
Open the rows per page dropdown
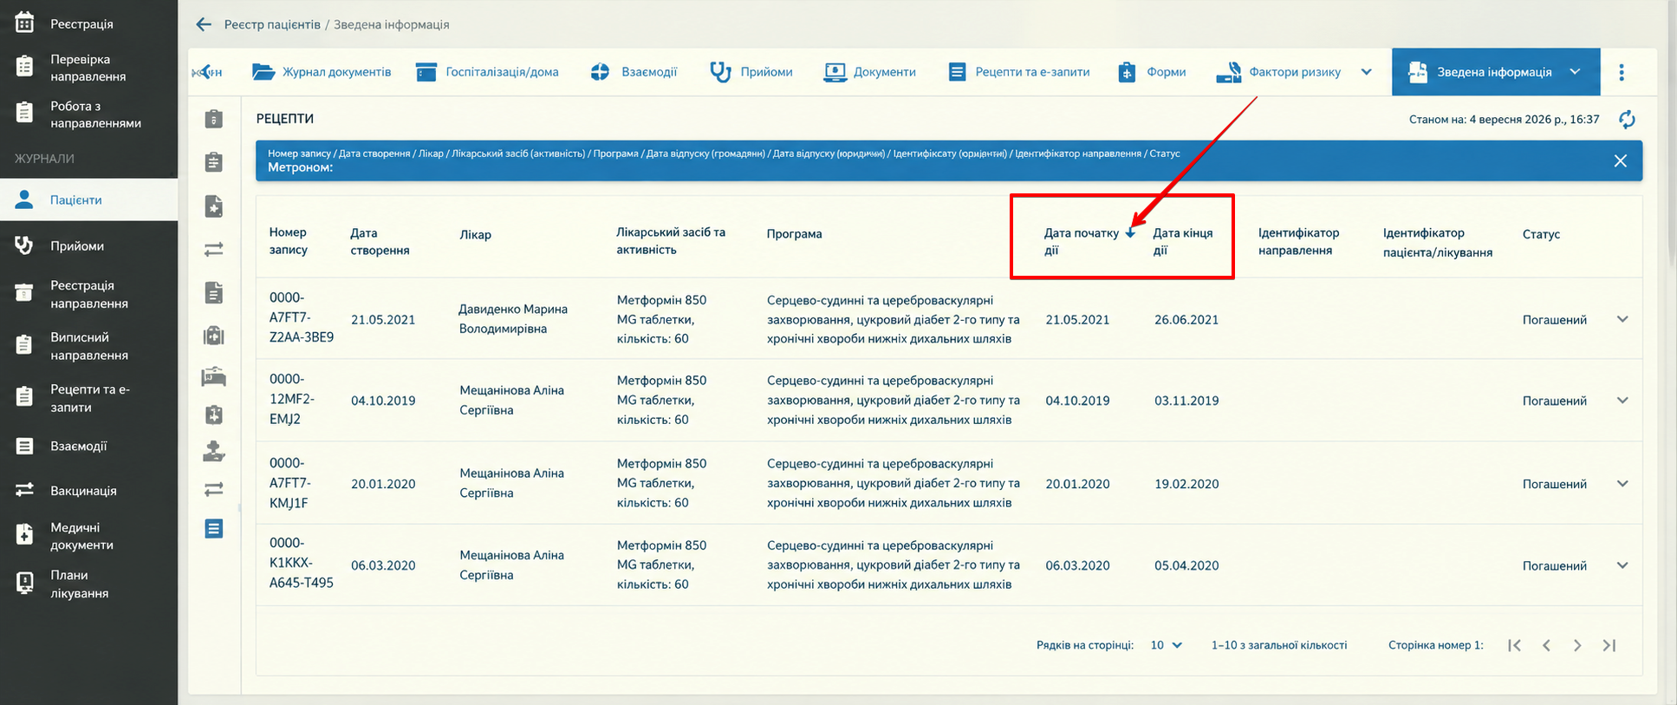click(1167, 645)
